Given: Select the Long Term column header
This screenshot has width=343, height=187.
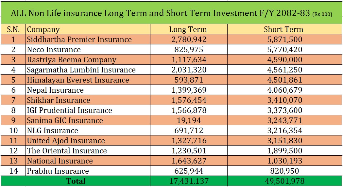Looking at the screenshot, I should [188, 29].
